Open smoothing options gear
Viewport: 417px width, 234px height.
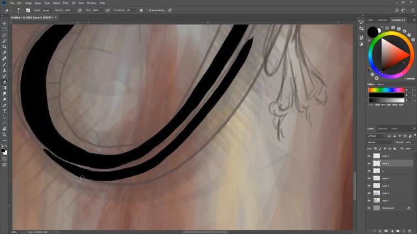[141, 10]
